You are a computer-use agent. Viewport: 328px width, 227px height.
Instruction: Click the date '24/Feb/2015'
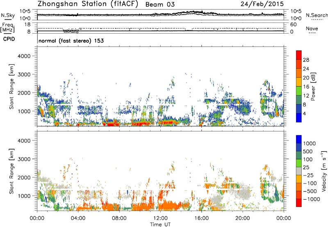click(262, 4)
